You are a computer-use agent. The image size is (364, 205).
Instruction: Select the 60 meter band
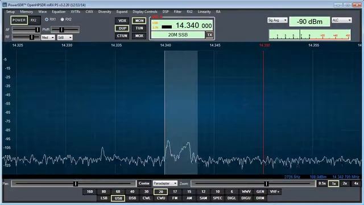pyautogui.click(x=118, y=192)
